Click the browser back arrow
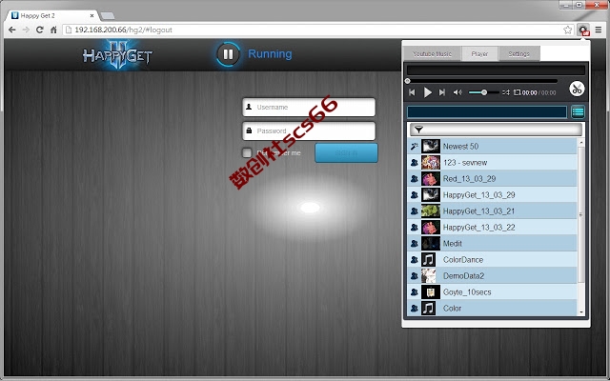The width and height of the screenshot is (610, 381). (x=12, y=30)
